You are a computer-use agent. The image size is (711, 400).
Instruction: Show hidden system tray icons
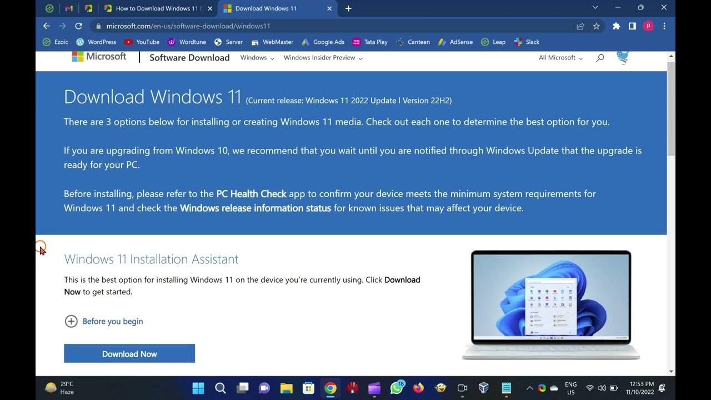[529, 388]
